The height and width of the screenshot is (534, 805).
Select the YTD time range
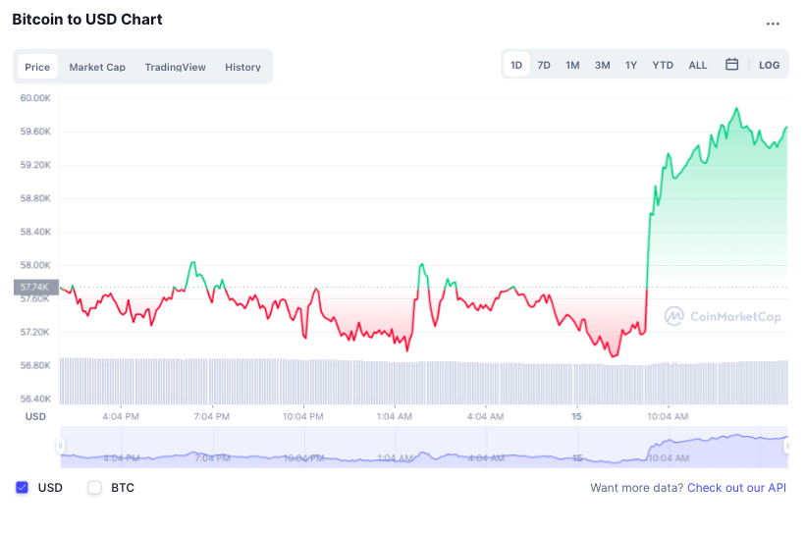click(663, 65)
